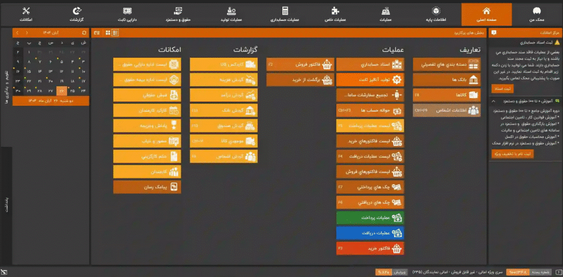This screenshot has height=277, width=563.
Task: Open the red فاکتور خرید purchase invoice tile
Action: (370, 248)
